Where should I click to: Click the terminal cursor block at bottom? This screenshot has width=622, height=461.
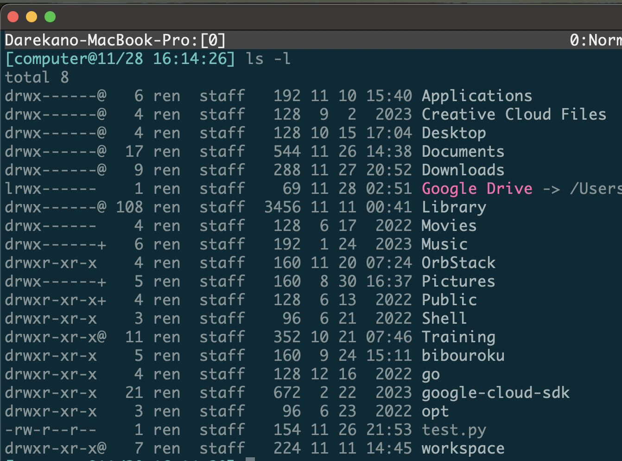click(249, 458)
